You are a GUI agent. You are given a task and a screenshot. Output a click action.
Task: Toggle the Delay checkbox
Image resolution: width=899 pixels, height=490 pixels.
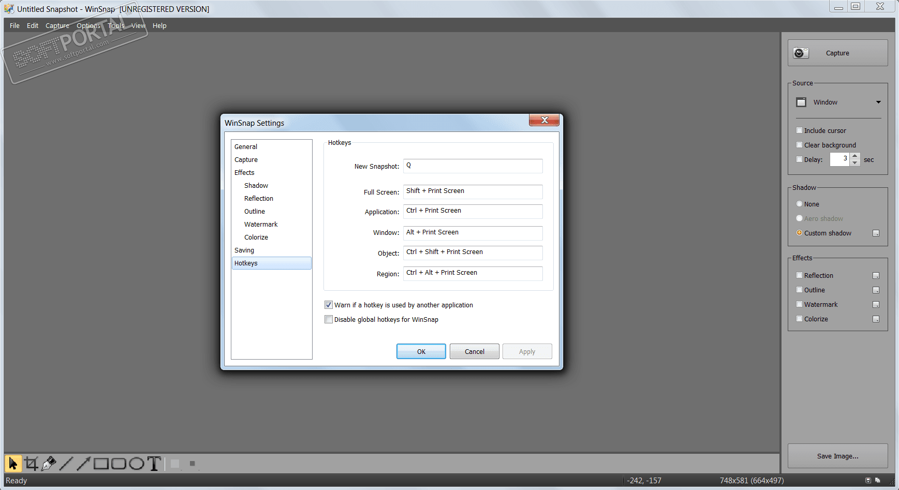coord(799,159)
